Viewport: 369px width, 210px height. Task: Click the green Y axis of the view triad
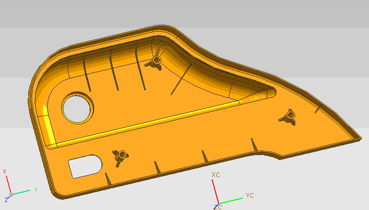(21, 192)
